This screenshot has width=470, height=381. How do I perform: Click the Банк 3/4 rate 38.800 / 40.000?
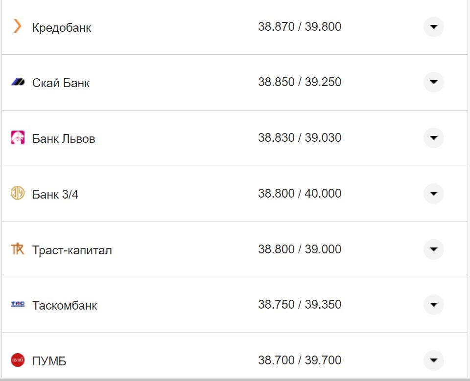pos(300,194)
